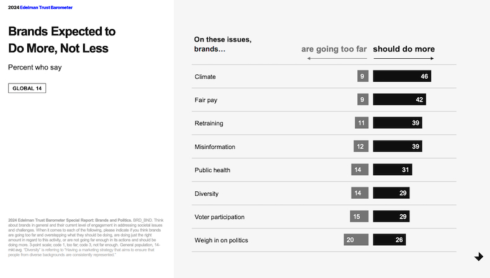490x278 pixels.
Task: Select the GLOBAL 14 badge
Action: tap(27, 88)
